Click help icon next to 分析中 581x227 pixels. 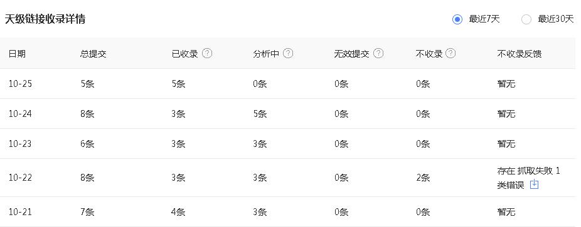(x=288, y=54)
